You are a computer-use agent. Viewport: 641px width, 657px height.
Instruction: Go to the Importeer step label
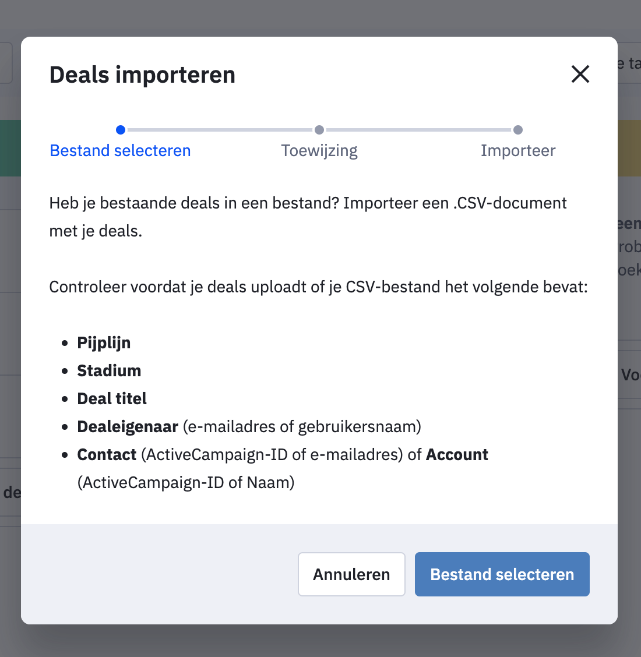coord(517,150)
